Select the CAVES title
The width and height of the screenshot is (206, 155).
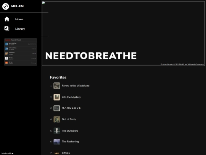point(66,153)
